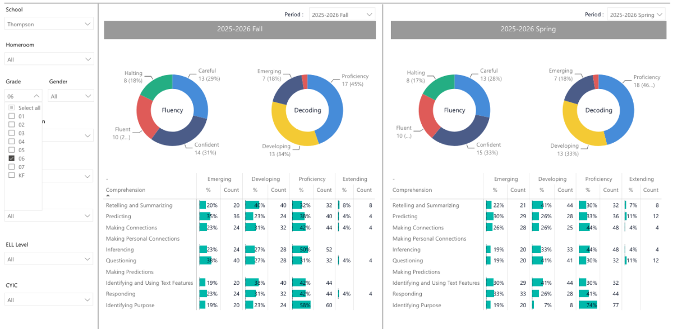The width and height of the screenshot is (673, 329).
Task: Click the sort arrow under Comprehension header
Action: coord(108,196)
